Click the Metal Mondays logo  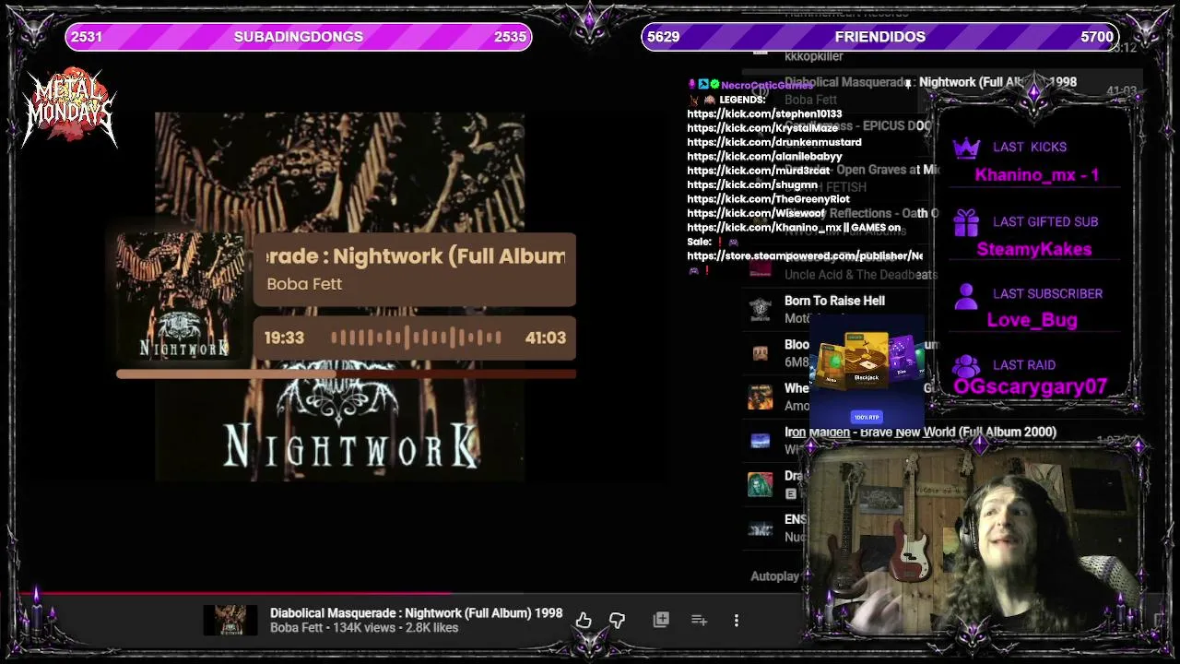point(70,108)
